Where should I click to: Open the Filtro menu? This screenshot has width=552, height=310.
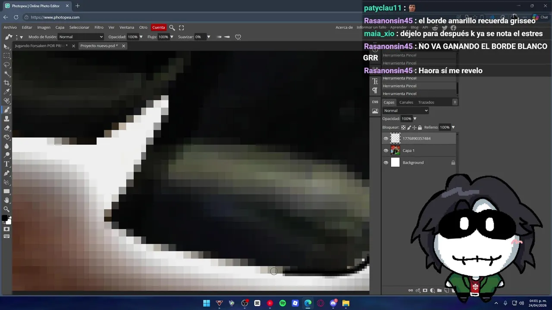click(x=99, y=28)
